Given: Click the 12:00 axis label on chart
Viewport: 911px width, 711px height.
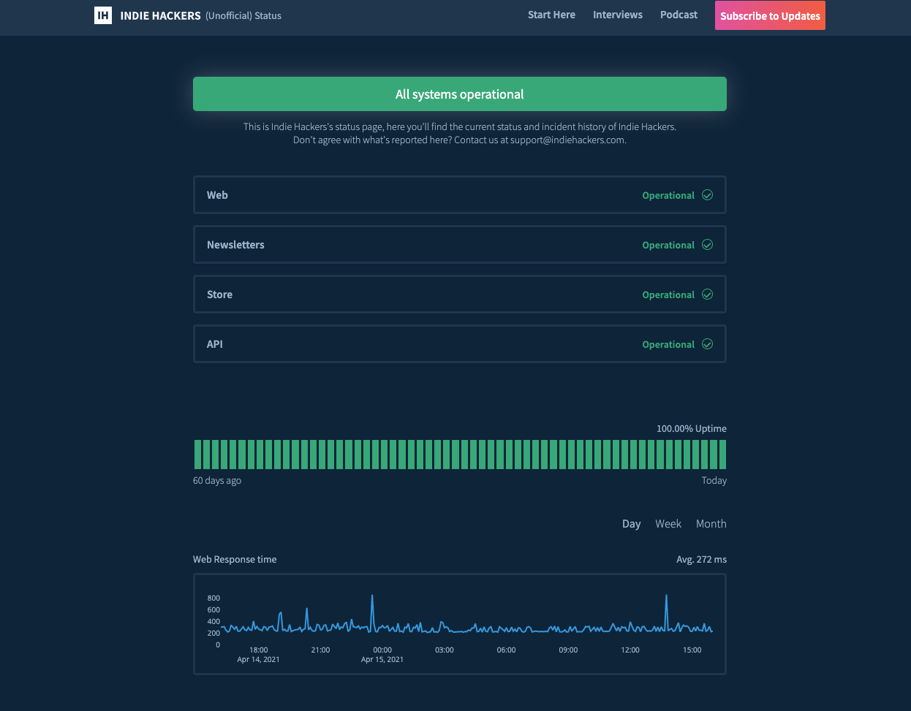Looking at the screenshot, I should point(630,650).
